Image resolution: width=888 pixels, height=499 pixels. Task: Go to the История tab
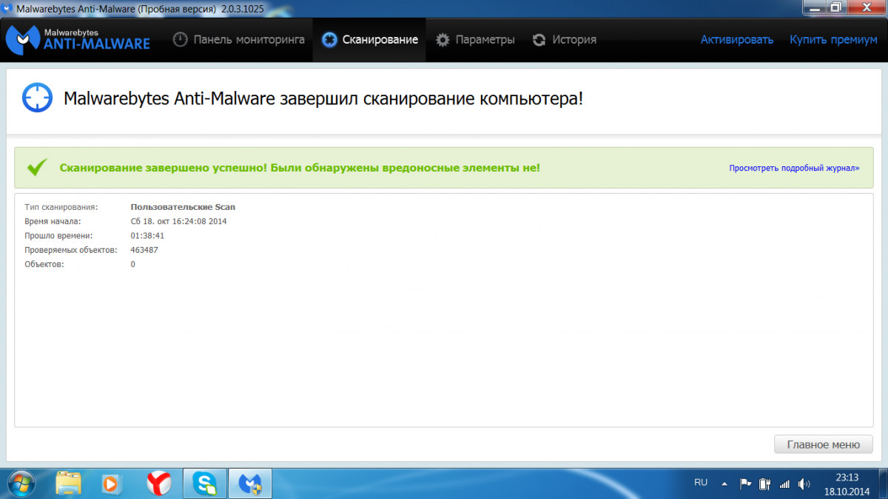click(564, 40)
